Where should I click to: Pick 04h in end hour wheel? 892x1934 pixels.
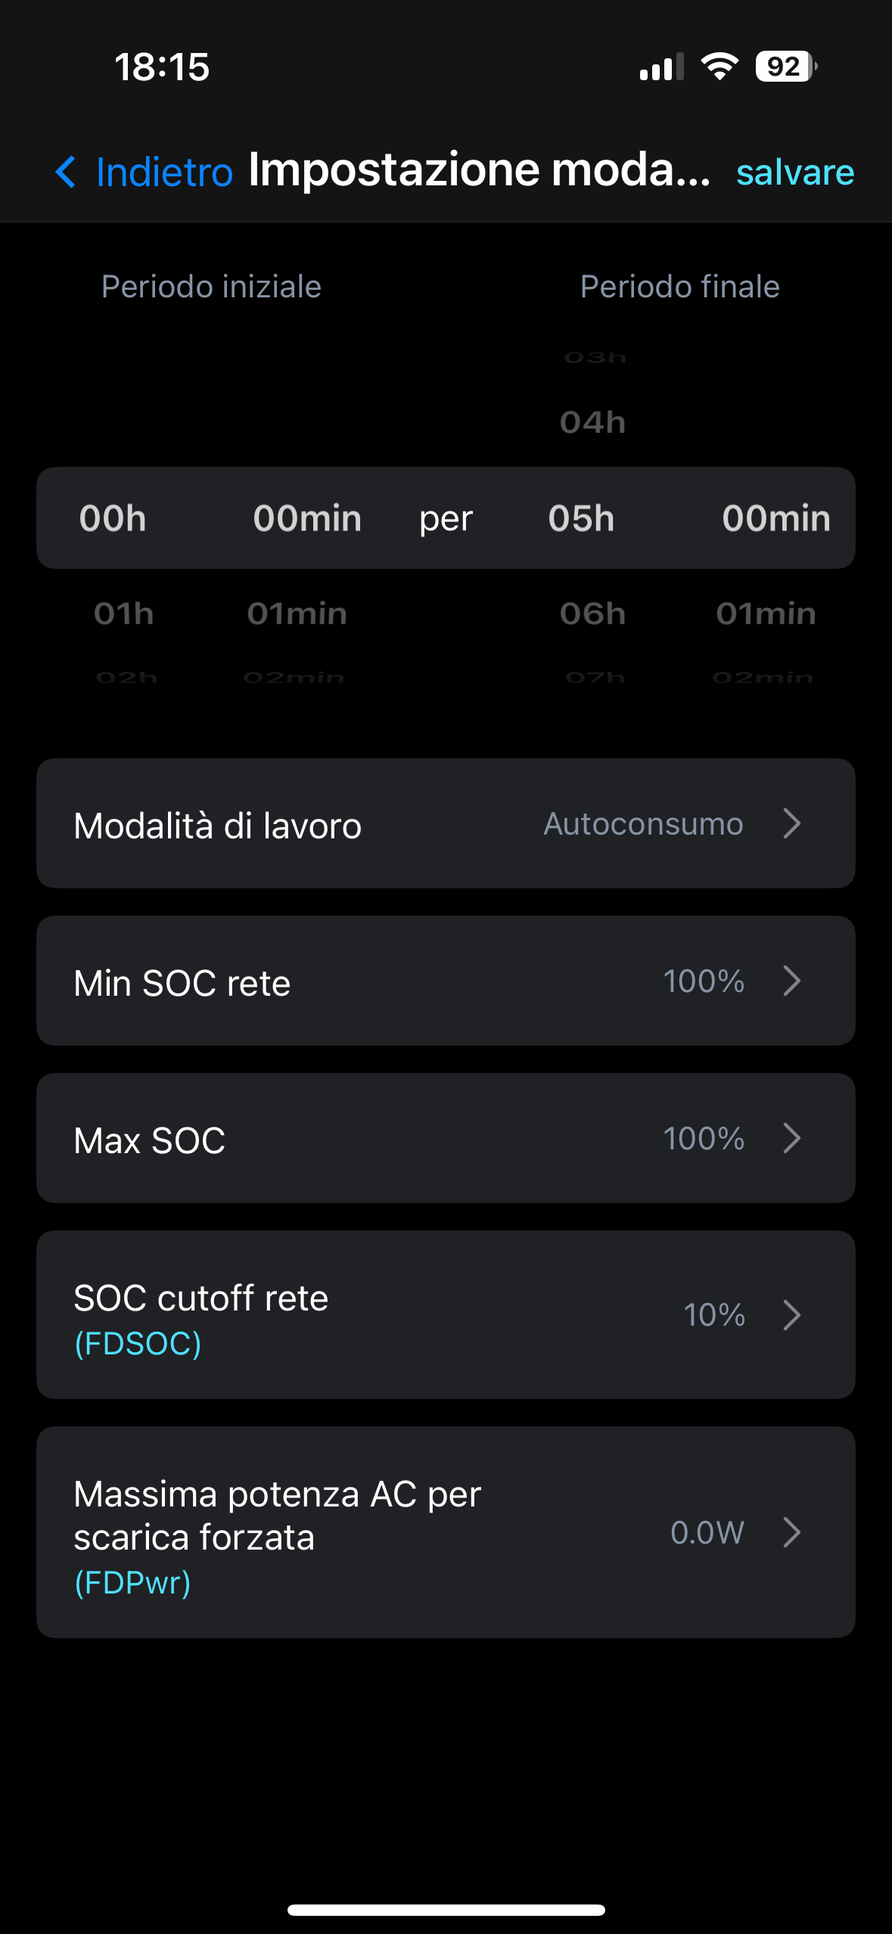point(592,422)
